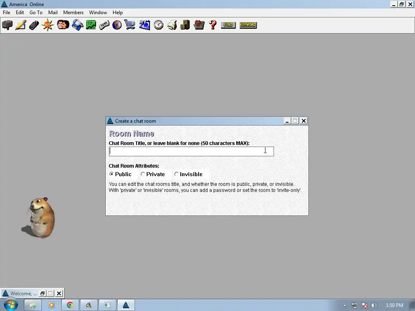Screen dimensions: 415x311
Task: Click the blue xyz personal choices icon
Action: click(145, 25)
